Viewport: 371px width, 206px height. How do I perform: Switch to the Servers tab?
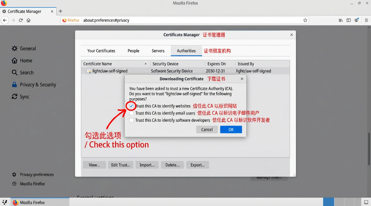pyautogui.click(x=158, y=51)
